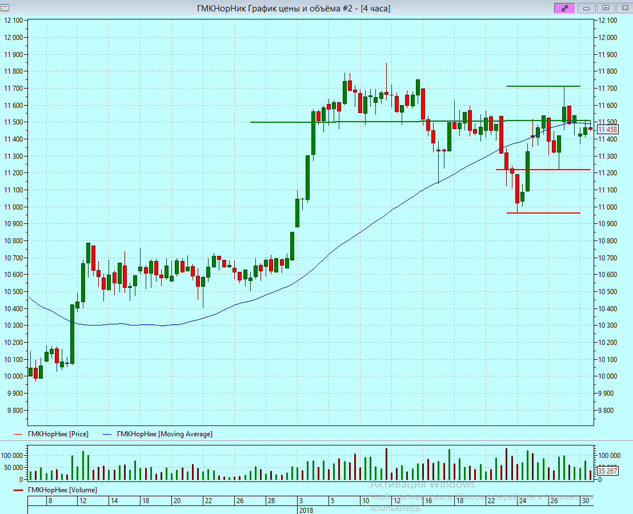633x514 pixels.
Task: Click the '11 800' label on the left price axis
Action: (14, 71)
